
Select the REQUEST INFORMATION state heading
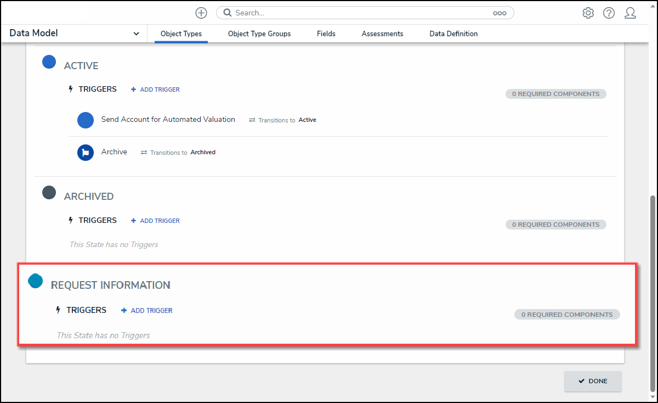click(111, 285)
